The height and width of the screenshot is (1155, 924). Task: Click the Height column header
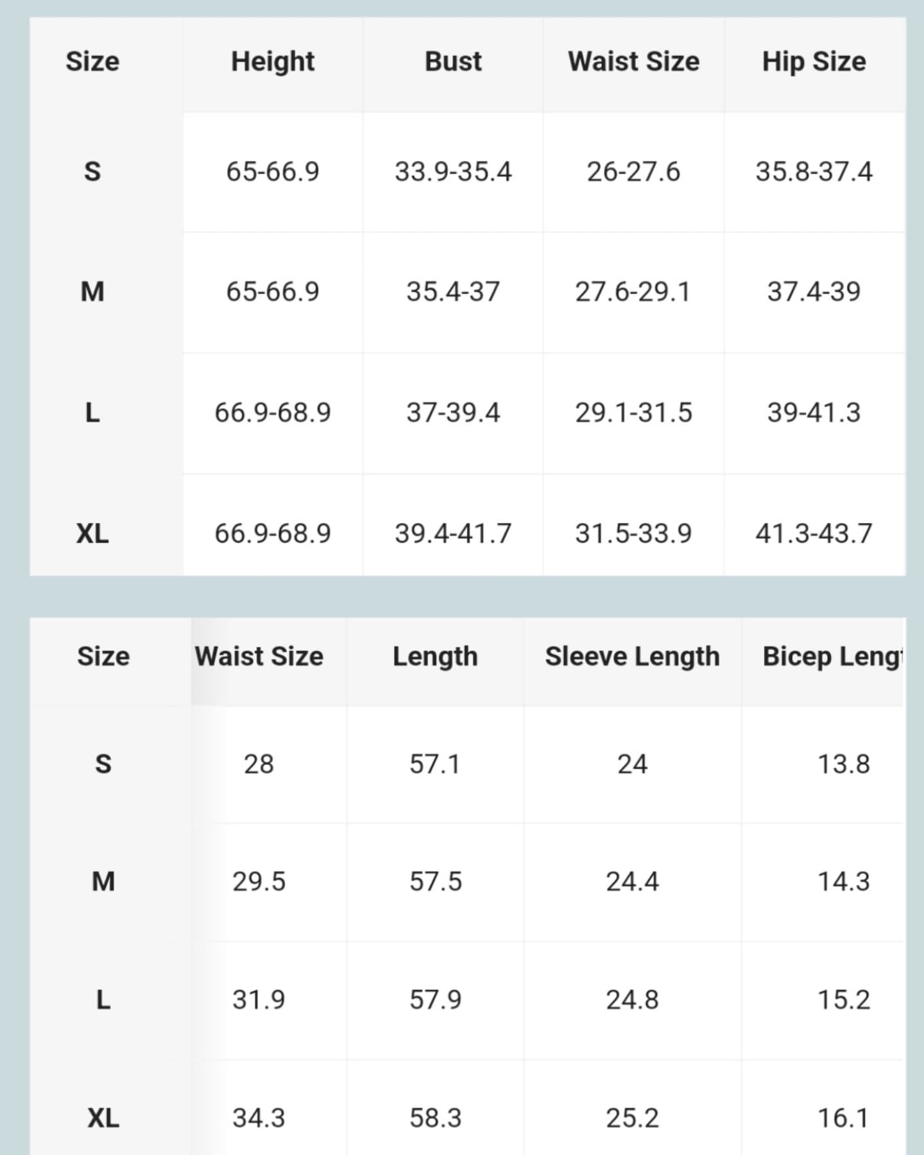(273, 62)
